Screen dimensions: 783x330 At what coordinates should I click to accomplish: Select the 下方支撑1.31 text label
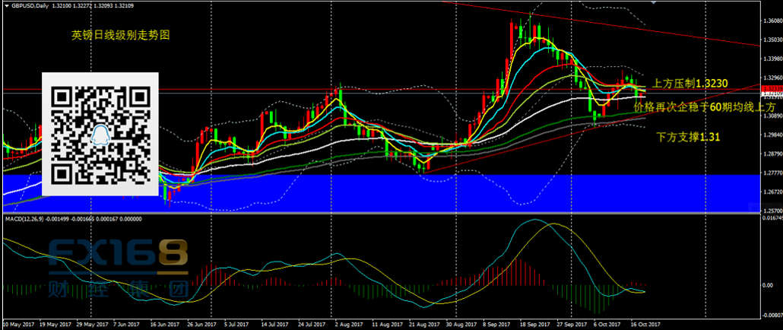click(x=688, y=137)
